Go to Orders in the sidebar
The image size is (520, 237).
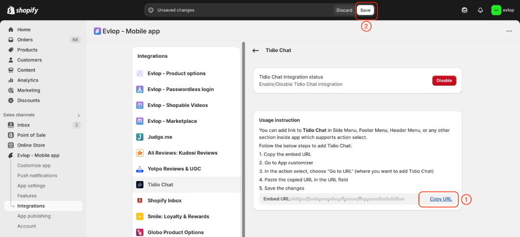25,40
